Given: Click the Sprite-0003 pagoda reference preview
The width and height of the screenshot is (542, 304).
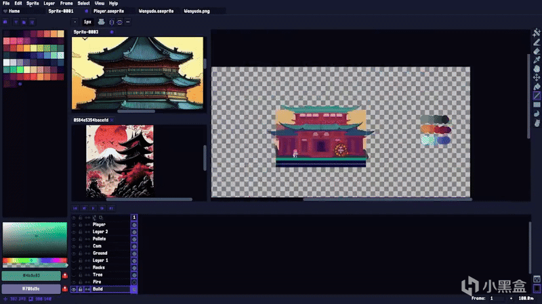Looking at the screenshot, I should click(x=138, y=73).
